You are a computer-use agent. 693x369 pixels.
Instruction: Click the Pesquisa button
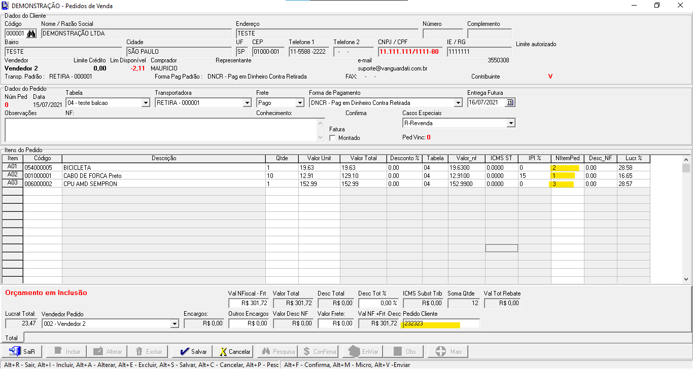coord(278,351)
